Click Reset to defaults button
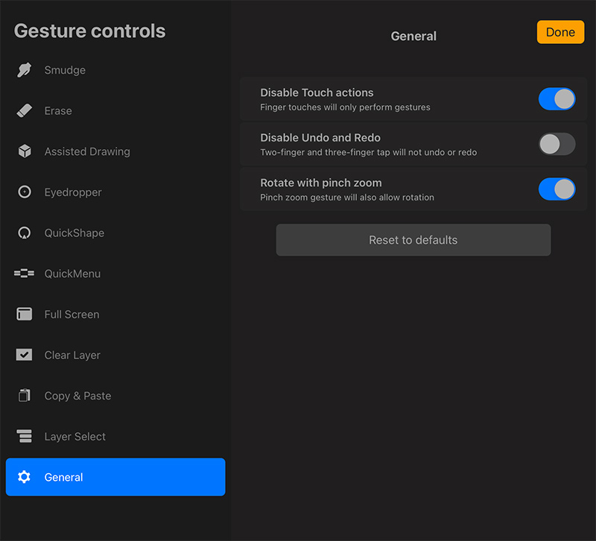 pos(413,240)
